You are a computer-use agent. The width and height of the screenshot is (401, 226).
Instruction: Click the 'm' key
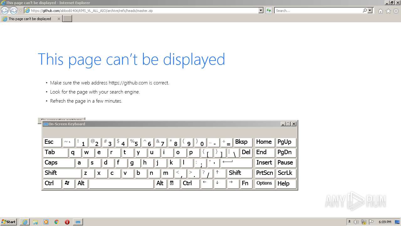(x=167, y=173)
